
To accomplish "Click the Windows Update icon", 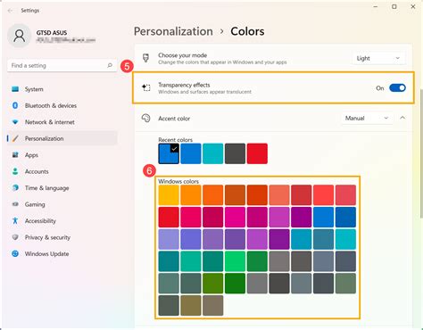I will click(15, 253).
